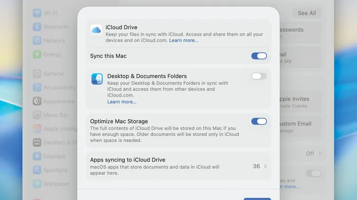Image resolution: width=357 pixels, height=200 pixels.
Task: Select Displays in the settings sidebar
Action: point(54,156)
